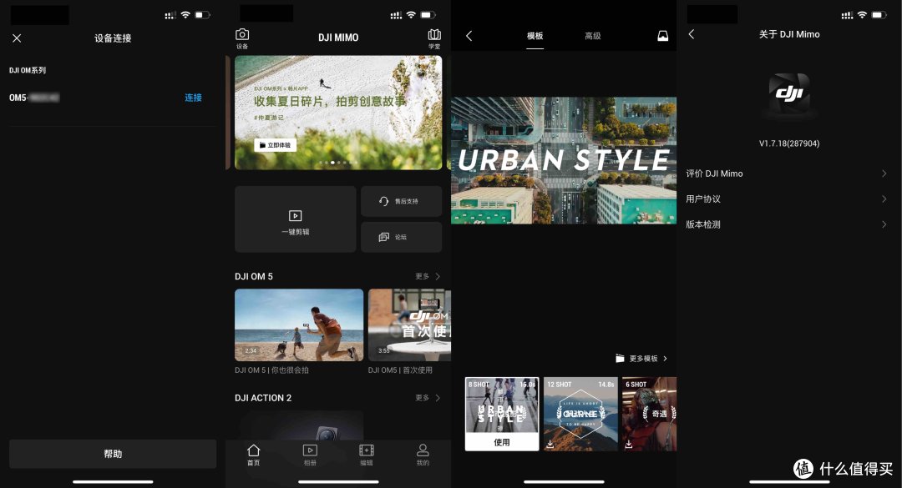This screenshot has height=488, width=902.
Task: Open the 设备 camera icon in DJI Mimo
Action: pyautogui.click(x=242, y=38)
